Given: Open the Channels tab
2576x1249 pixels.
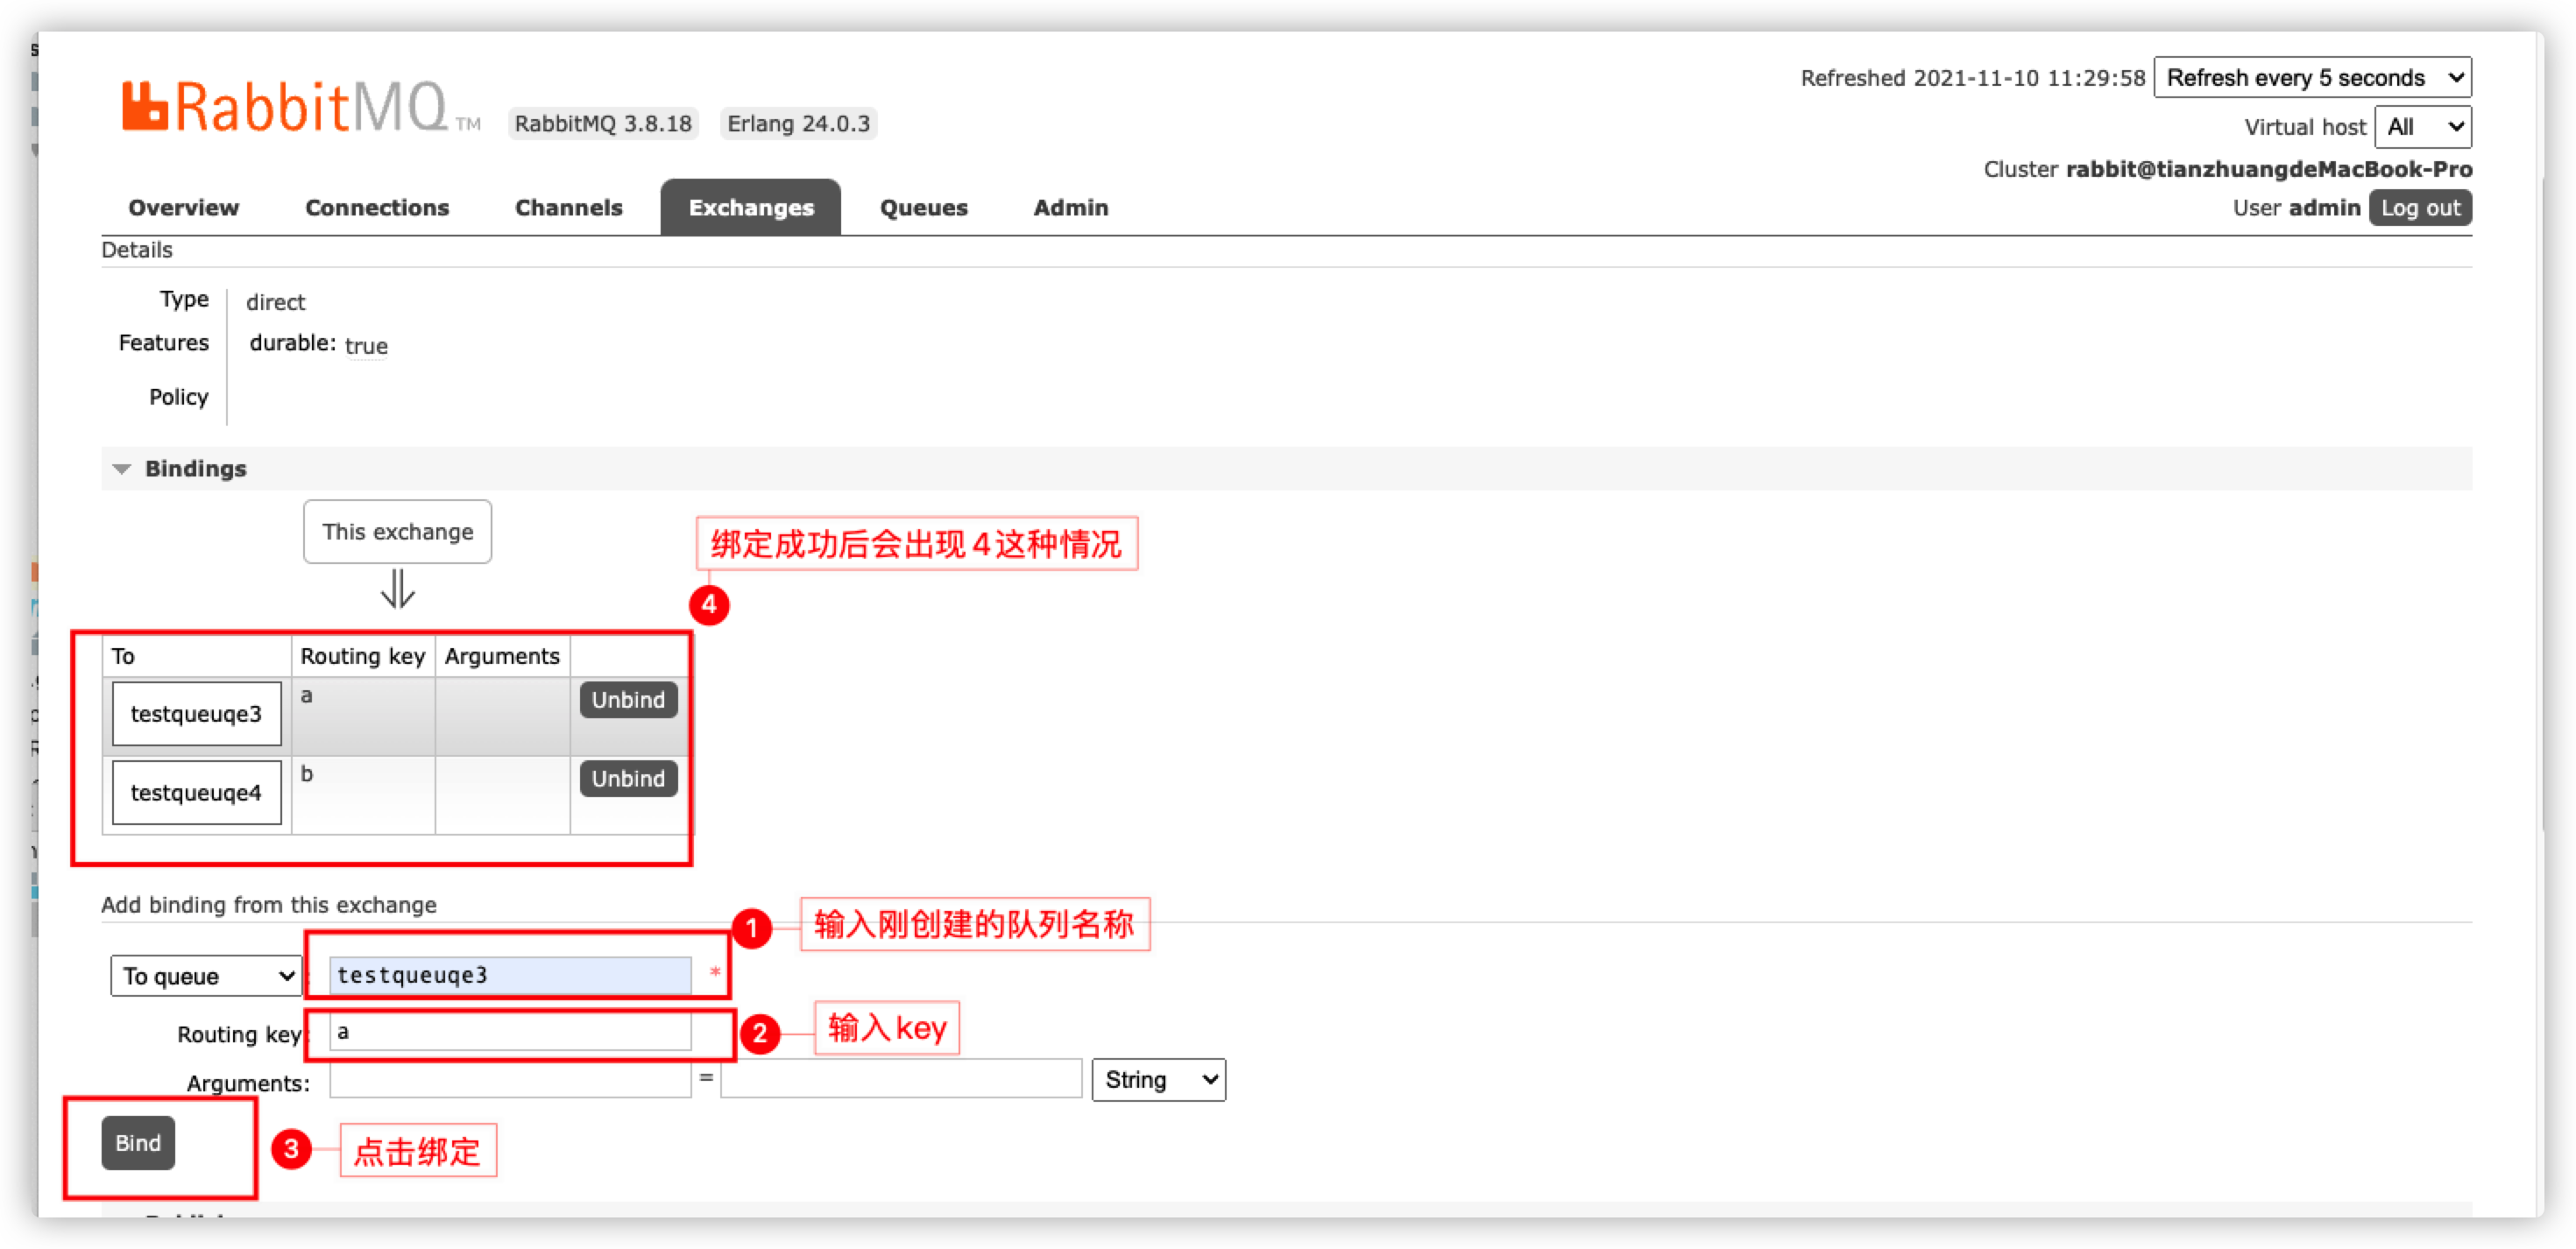Looking at the screenshot, I should (x=568, y=208).
